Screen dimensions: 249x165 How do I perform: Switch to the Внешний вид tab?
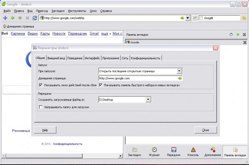(56, 58)
